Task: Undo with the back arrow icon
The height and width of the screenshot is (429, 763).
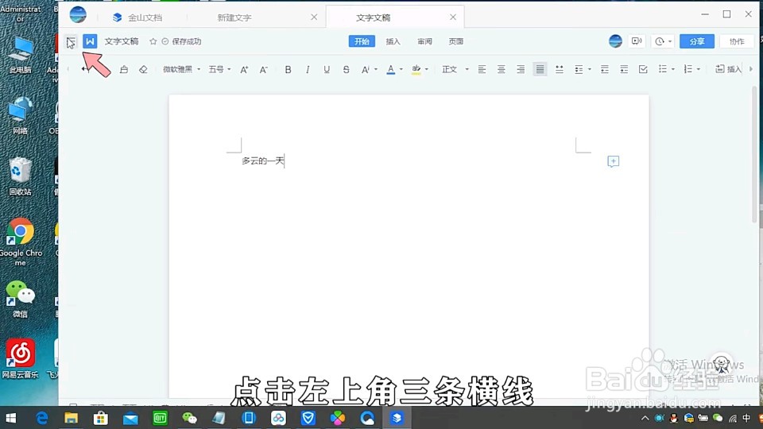Action: 85,70
